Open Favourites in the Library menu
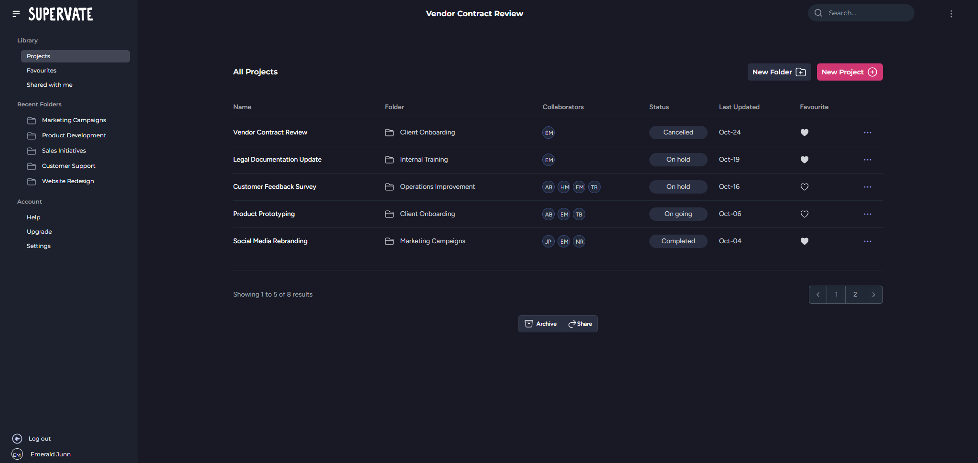This screenshot has width=978, height=463. point(42,71)
